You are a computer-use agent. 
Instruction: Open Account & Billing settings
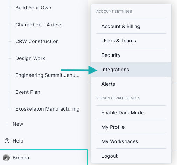[131, 26]
